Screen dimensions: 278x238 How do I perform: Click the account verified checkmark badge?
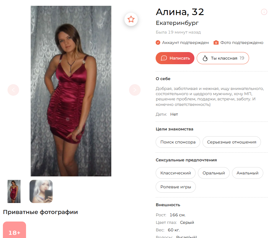point(158,43)
